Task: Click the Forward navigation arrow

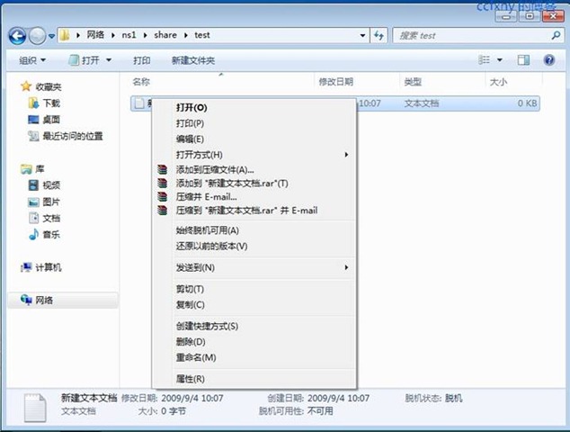Action: (x=37, y=36)
